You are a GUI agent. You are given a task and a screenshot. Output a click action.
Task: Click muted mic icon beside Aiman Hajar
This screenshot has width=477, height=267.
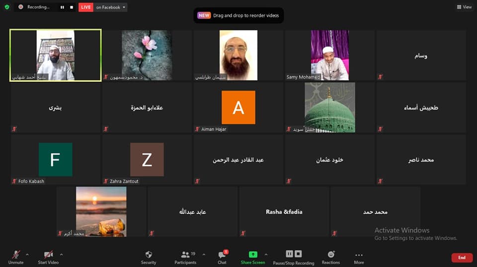click(x=197, y=129)
